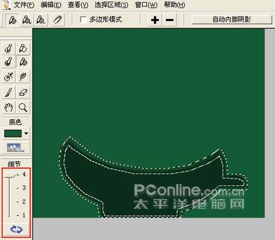275x240 pixels.
Task: Click the plus button in the top toolbar
Action: tap(155, 20)
